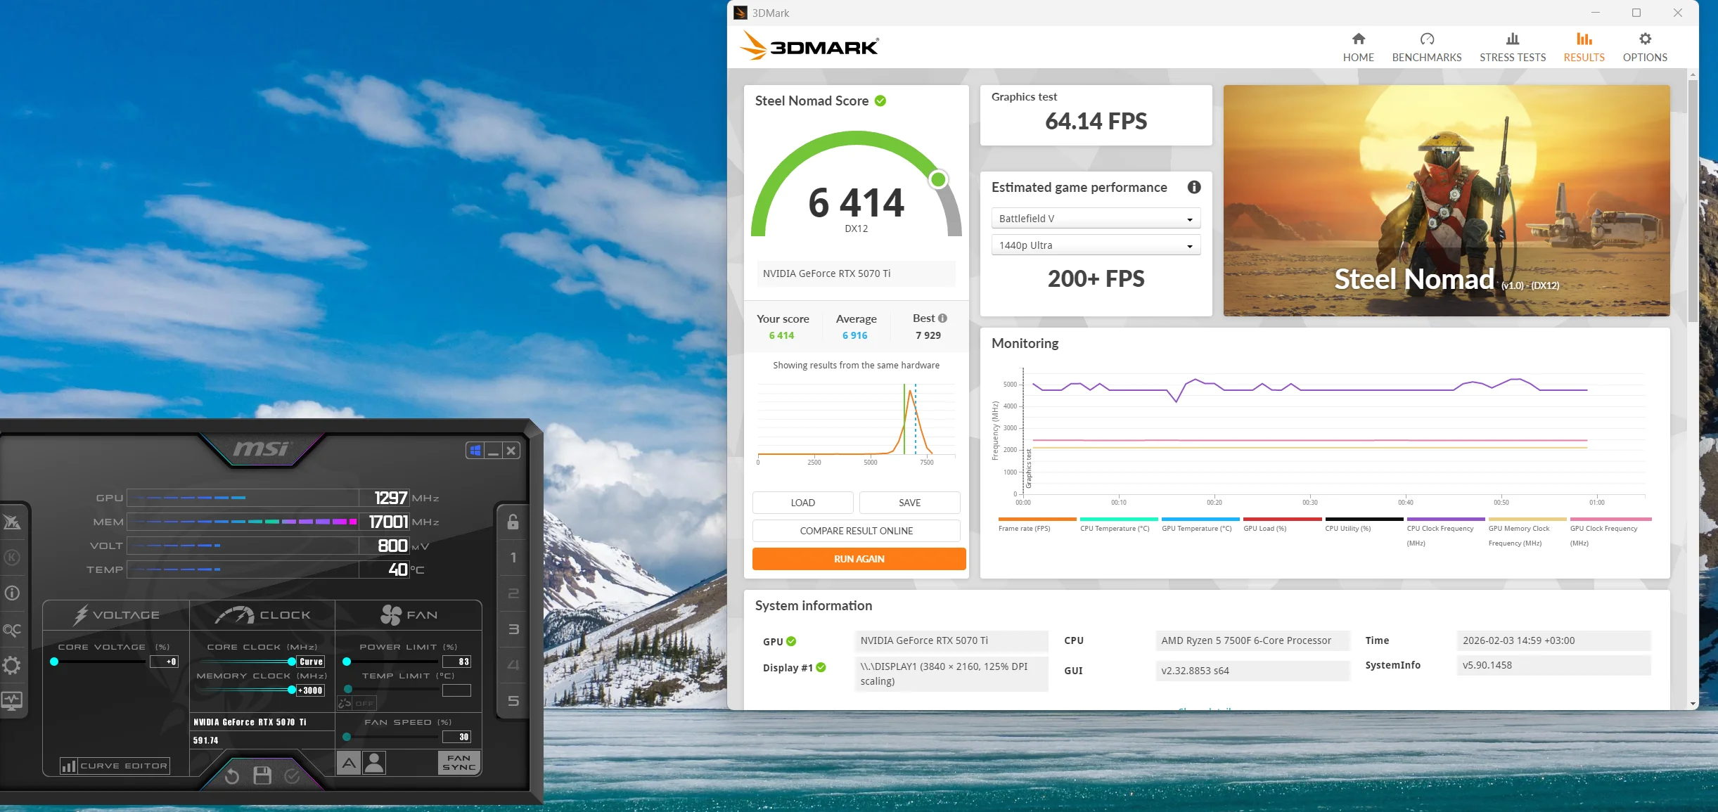Click the power limit slider handle
The image size is (1718, 812).
[347, 662]
